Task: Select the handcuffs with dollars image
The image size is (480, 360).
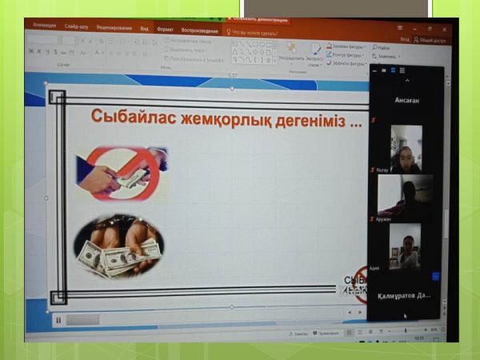Action: coord(118,245)
